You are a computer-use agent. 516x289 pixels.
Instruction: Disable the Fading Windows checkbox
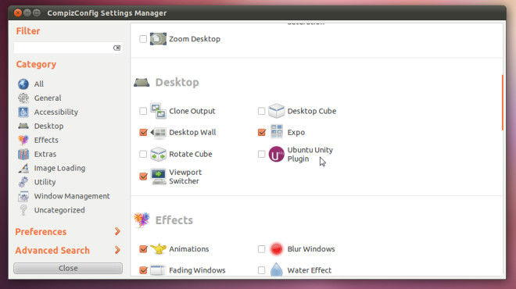click(x=143, y=270)
